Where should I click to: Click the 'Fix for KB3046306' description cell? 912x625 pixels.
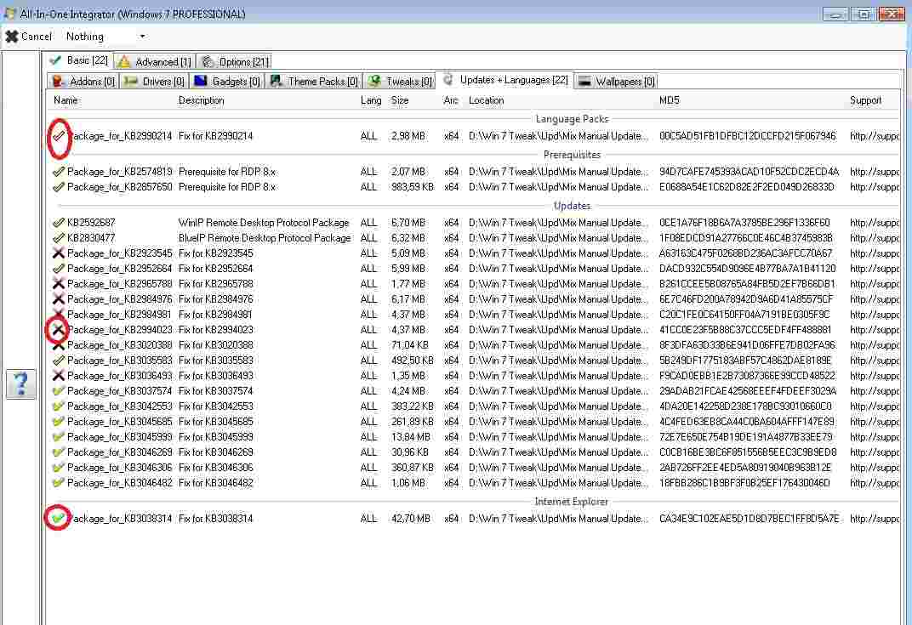click(216, 468)
